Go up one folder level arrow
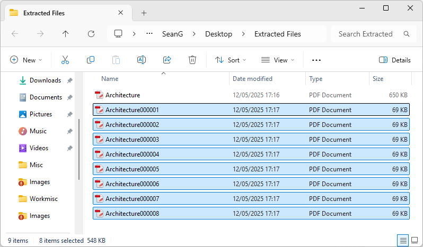423x247 pixels. pos(65,34)
